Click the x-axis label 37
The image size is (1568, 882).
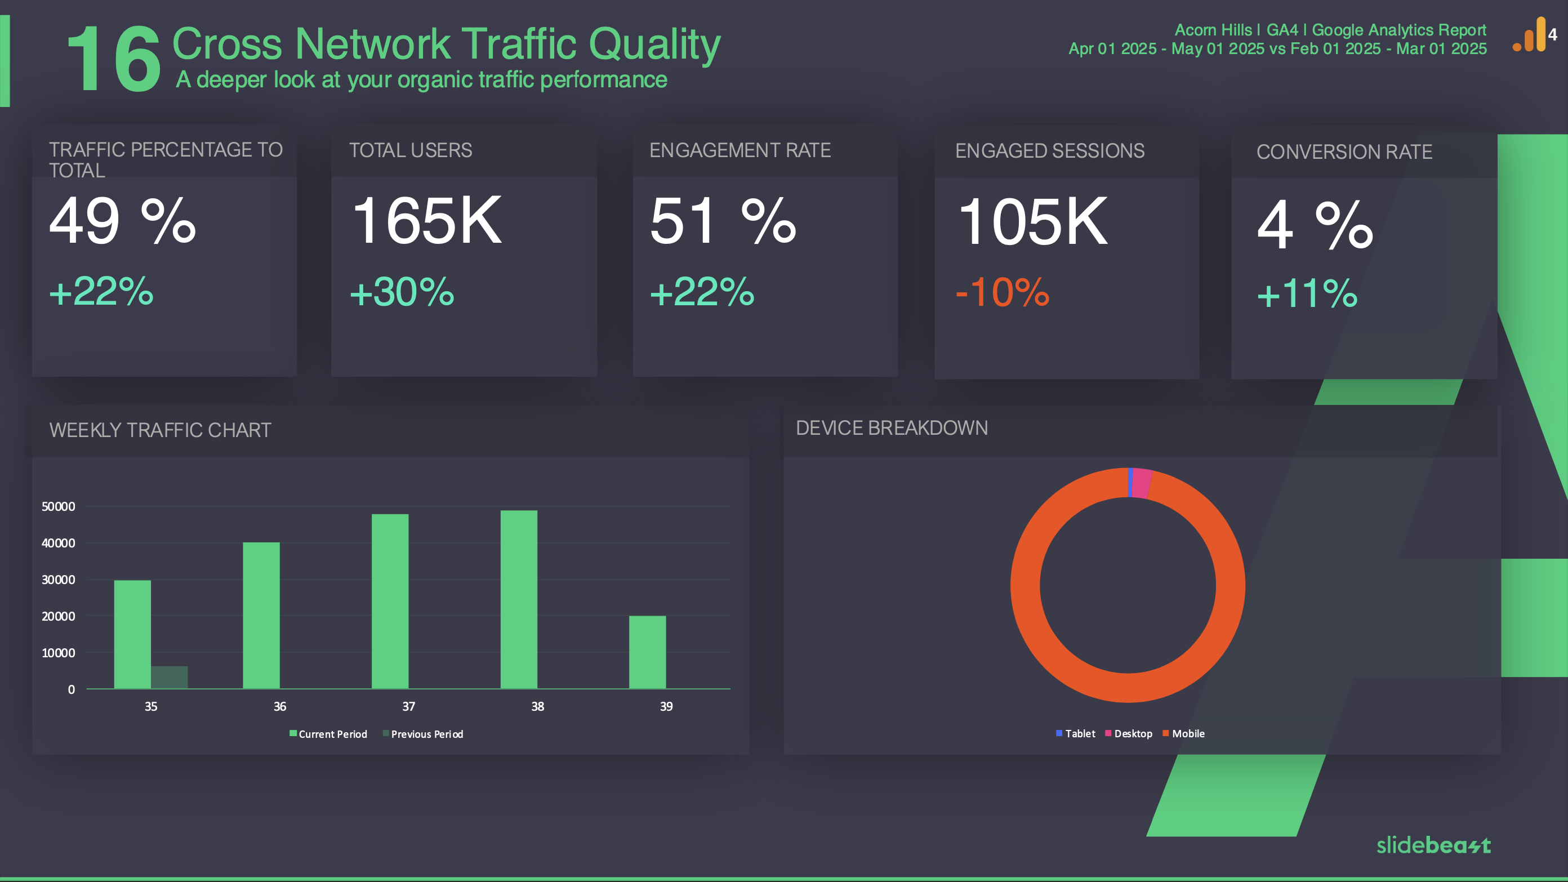409,706
